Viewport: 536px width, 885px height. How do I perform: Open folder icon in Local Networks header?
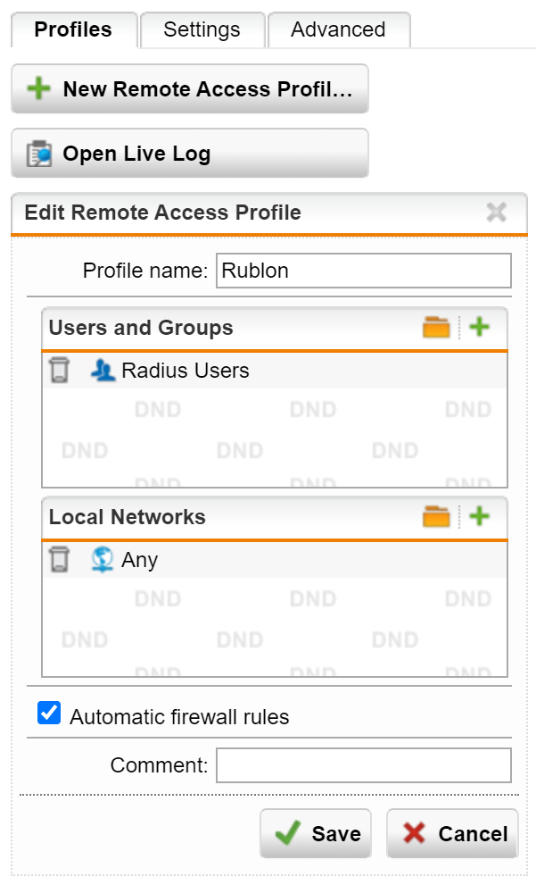point(436,516)
